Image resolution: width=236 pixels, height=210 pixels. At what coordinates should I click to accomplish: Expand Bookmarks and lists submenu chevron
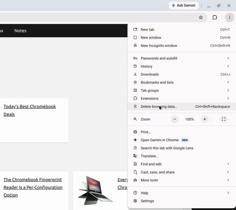[x=228, y=82]
